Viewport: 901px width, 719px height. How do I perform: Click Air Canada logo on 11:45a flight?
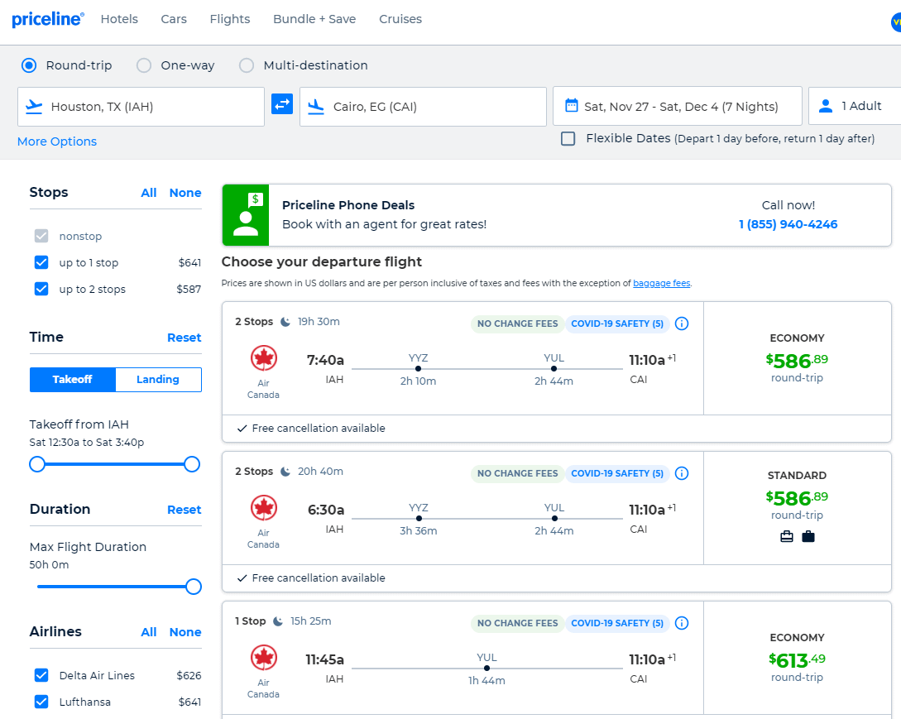tap(264, 658)
